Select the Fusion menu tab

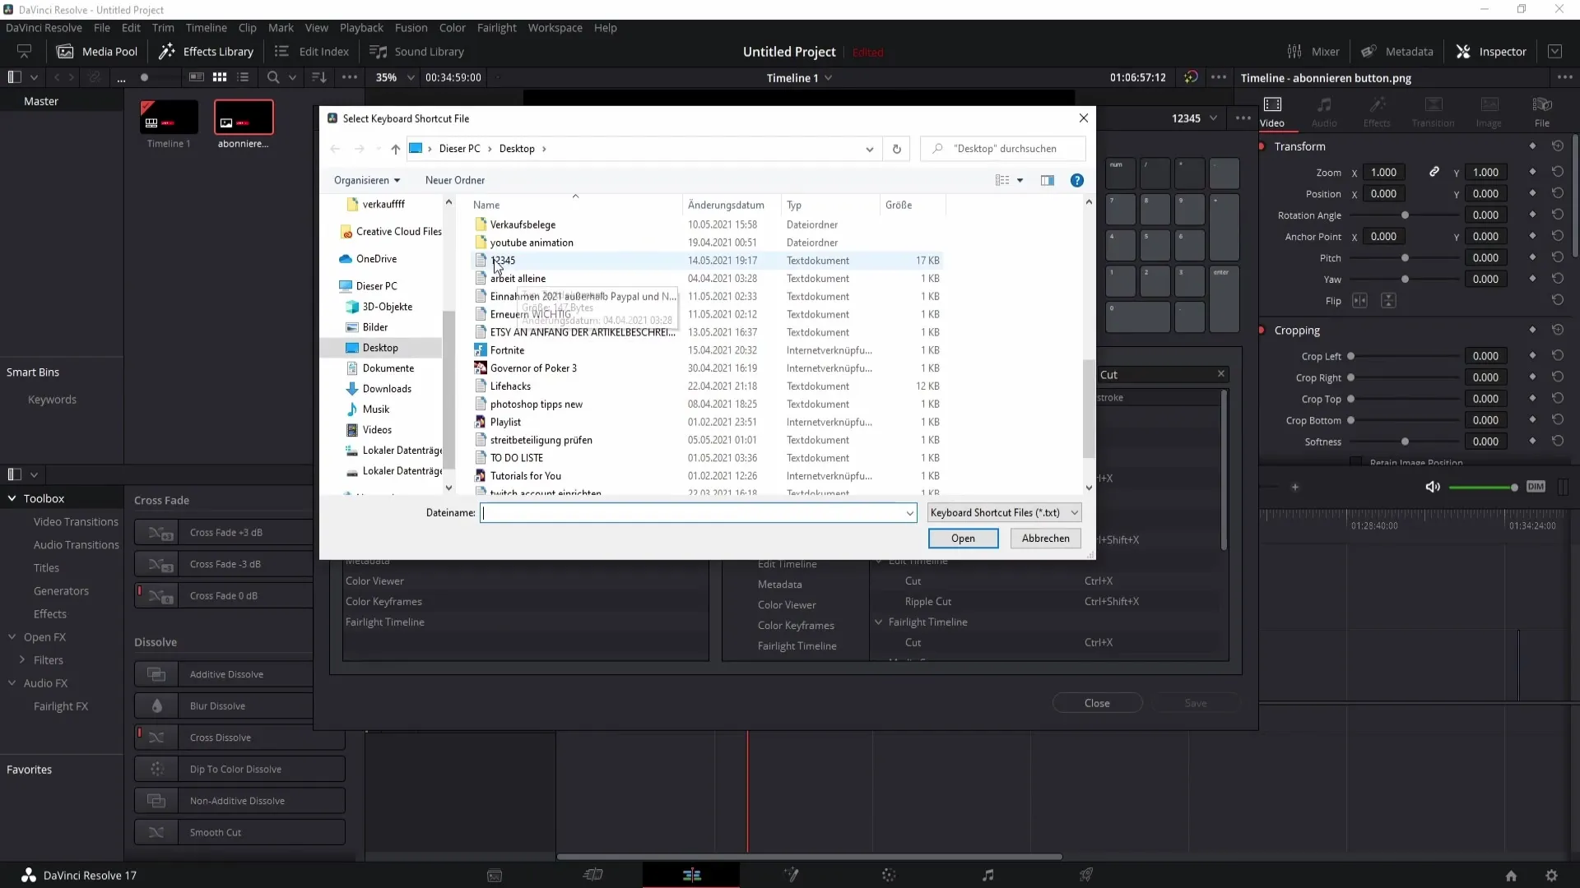click(x=410, y=27)
